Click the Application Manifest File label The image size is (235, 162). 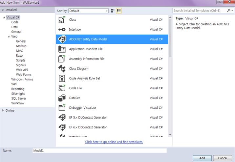(86, 49)
